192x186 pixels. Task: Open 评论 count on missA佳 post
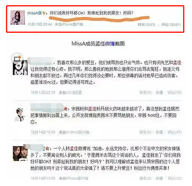tap(171, 25)
